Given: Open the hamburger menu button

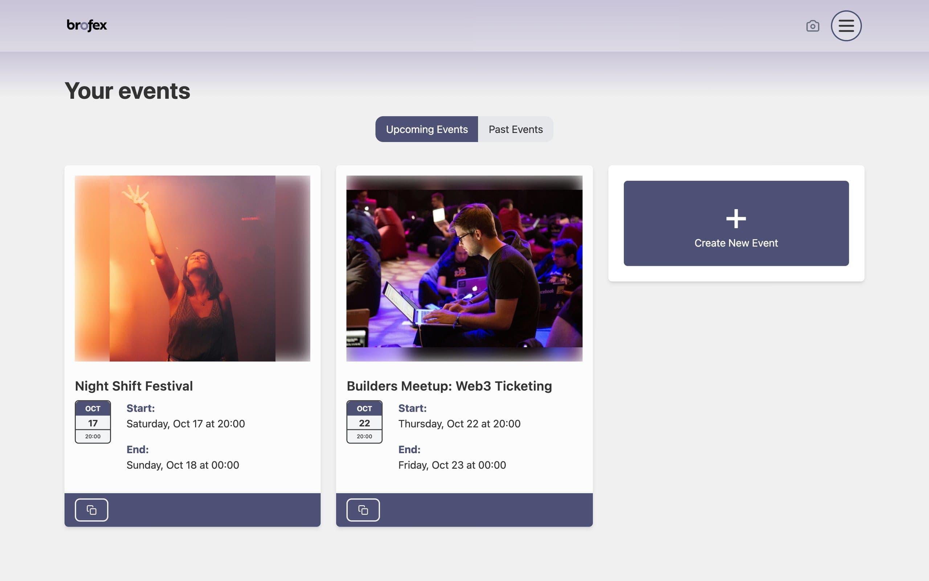Looking at the screenshot, I should [x=846, y=26].
